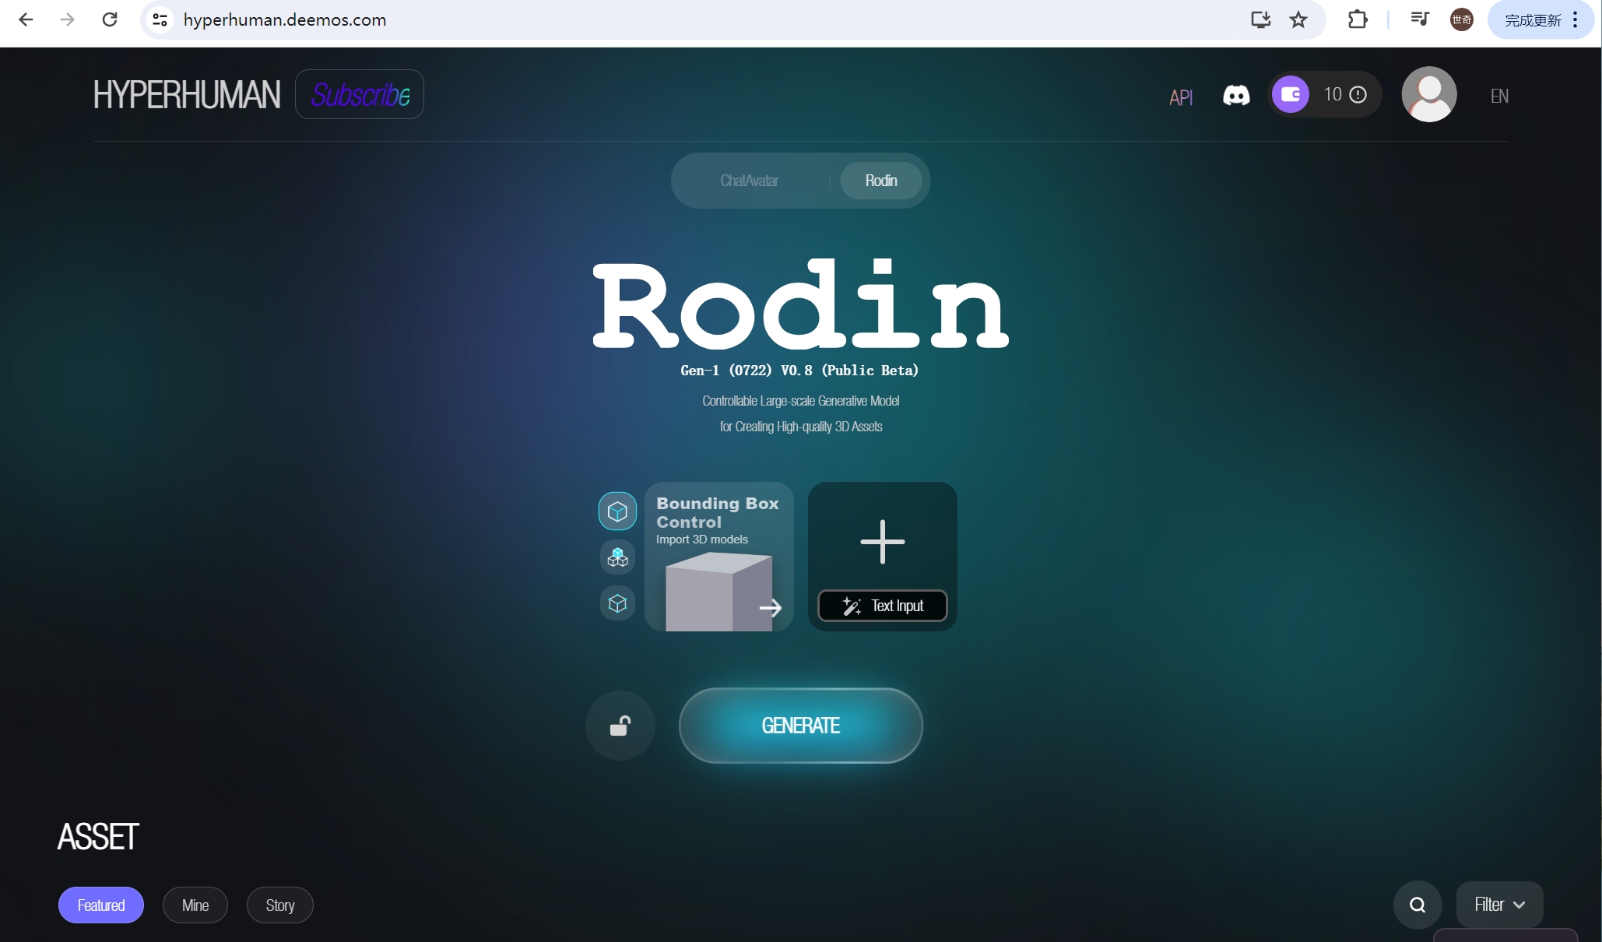Click the arrow on the Bounding Box card
1602x942 pixels.
(770, 608)
